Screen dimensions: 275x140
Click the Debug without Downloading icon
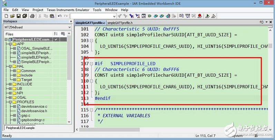[x=214, y=16]
